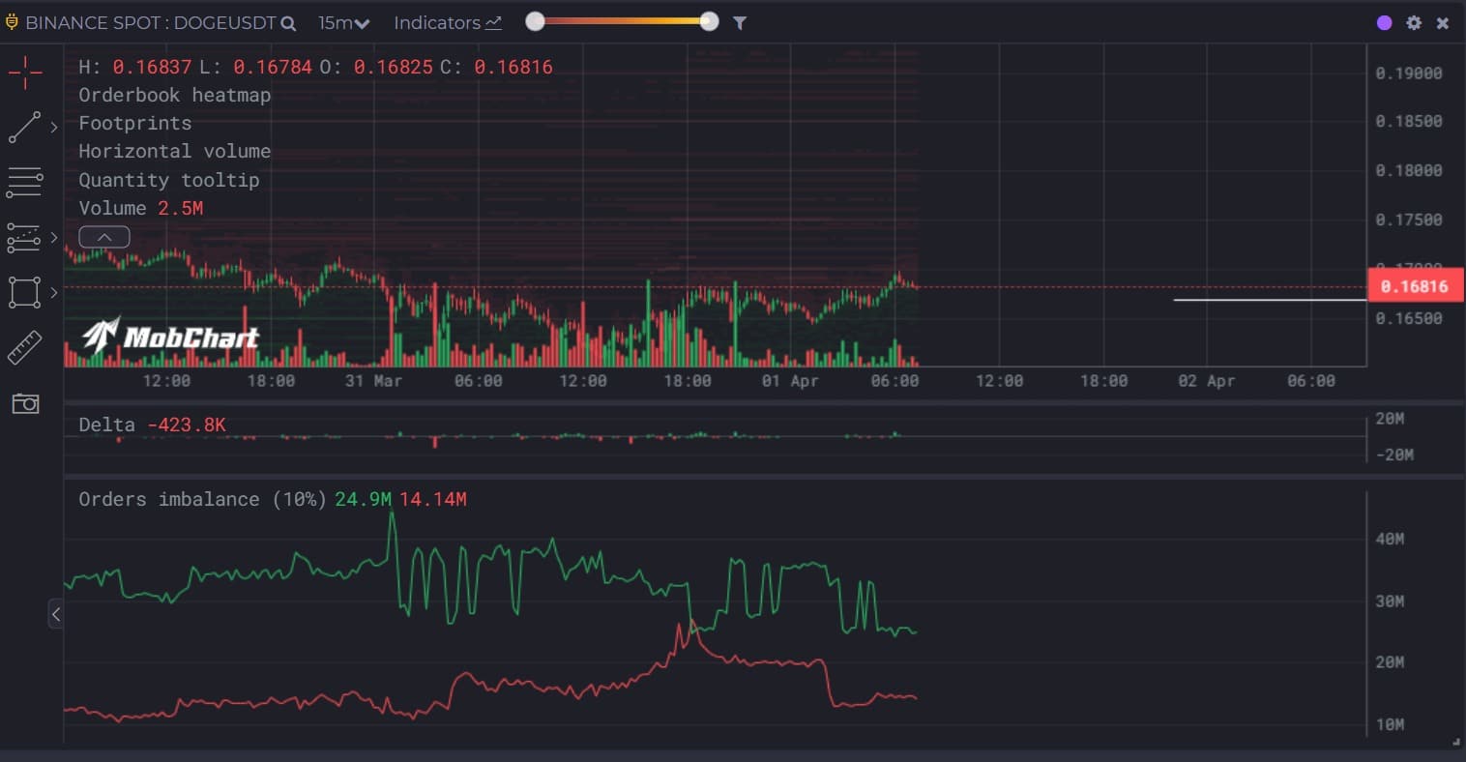1466x762 pixels.
Task: Select the ruler measure tool
Action: tap(25, 348)
